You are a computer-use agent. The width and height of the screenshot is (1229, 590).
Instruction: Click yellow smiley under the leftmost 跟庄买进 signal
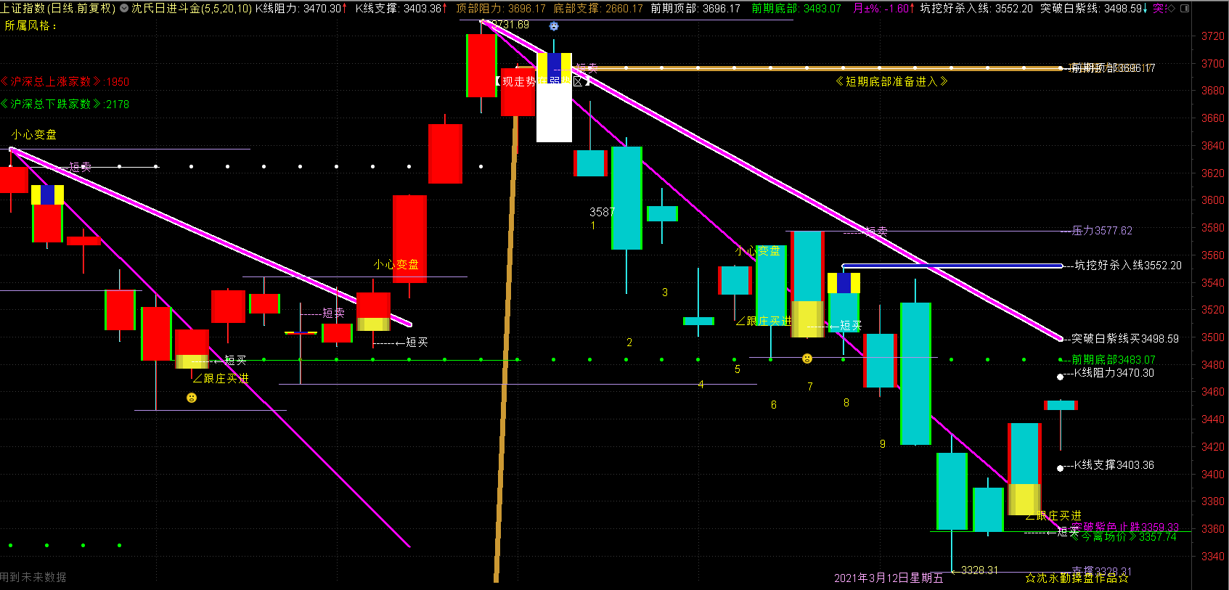192,398
